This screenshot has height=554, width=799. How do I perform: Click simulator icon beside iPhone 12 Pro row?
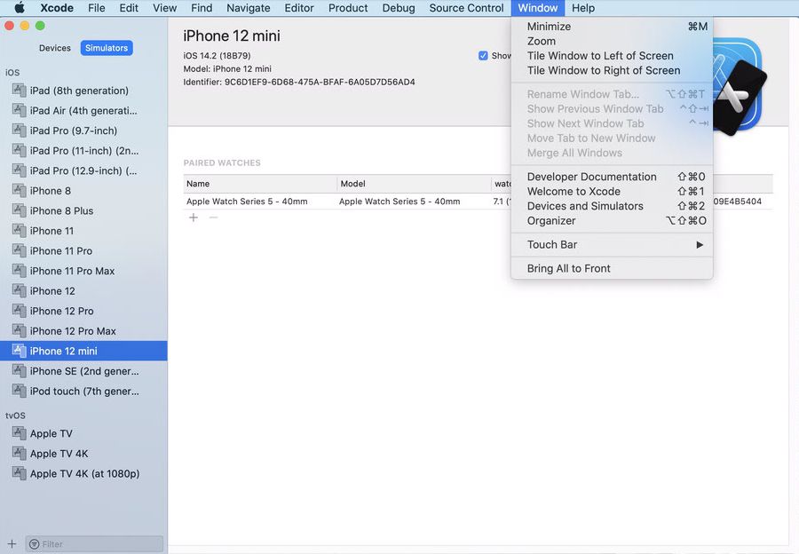click(x=19, y=311)
